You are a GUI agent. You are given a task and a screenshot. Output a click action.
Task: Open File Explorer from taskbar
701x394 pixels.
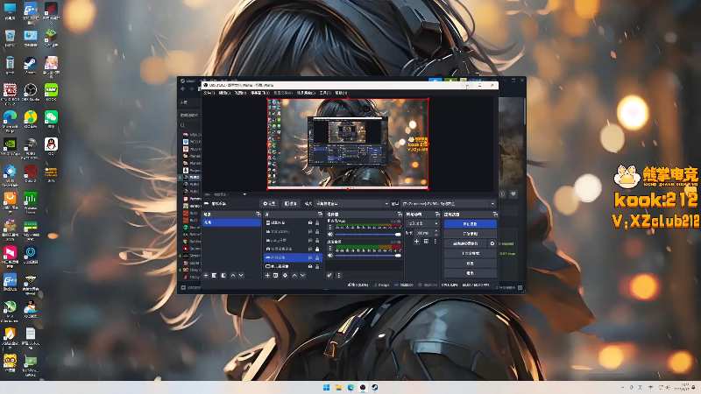pyautogui.click(x=338, y=387)
